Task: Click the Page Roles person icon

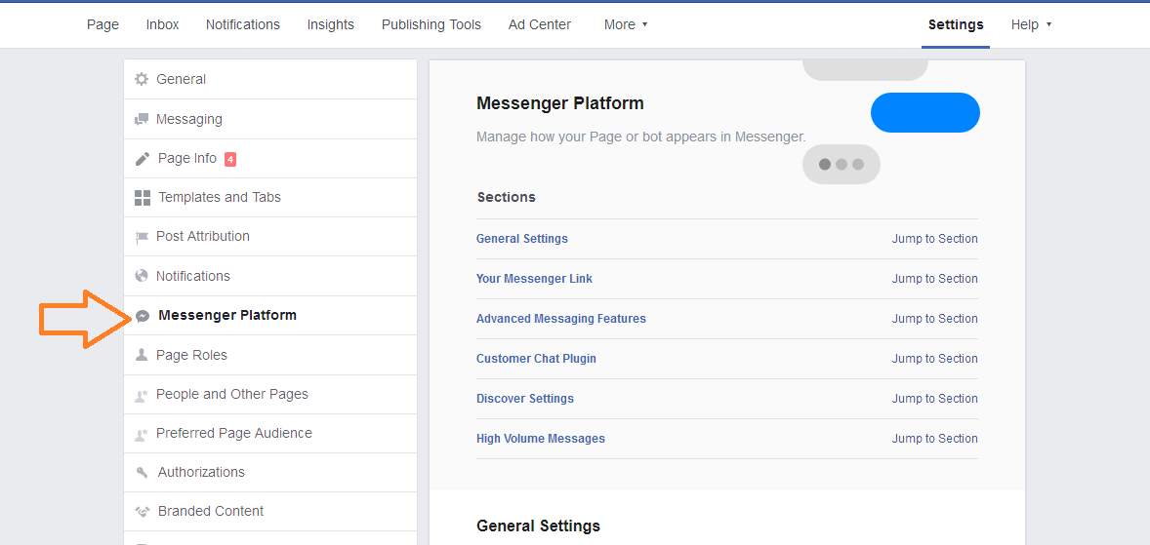Action: [x=142, y=355]
